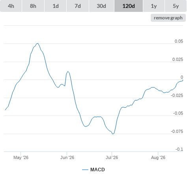Screen dimensions: 187x180
Task: Click the MACD line trough near -0.075
Action: (113, 134)
